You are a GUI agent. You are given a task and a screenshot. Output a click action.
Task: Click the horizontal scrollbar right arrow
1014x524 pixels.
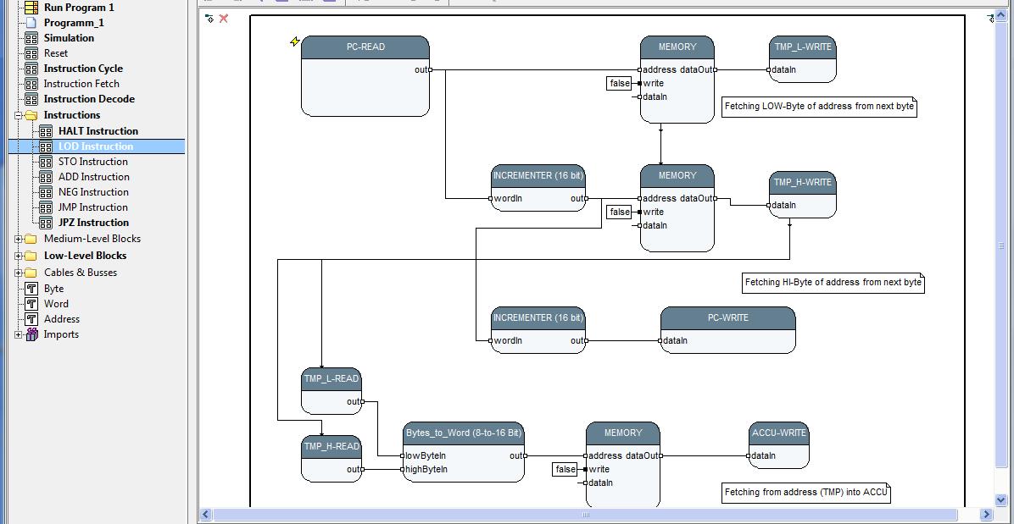(x=986, y=515)
